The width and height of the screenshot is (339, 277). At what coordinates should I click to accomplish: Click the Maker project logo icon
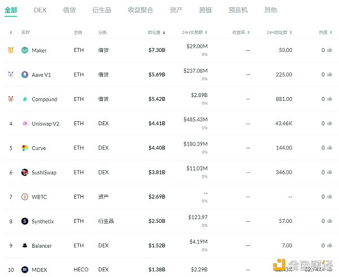coord(25,50)
